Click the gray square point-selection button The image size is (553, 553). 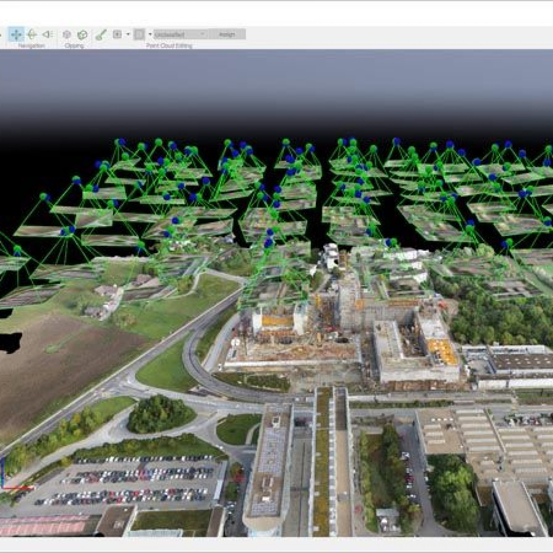[x=139, y=35]
